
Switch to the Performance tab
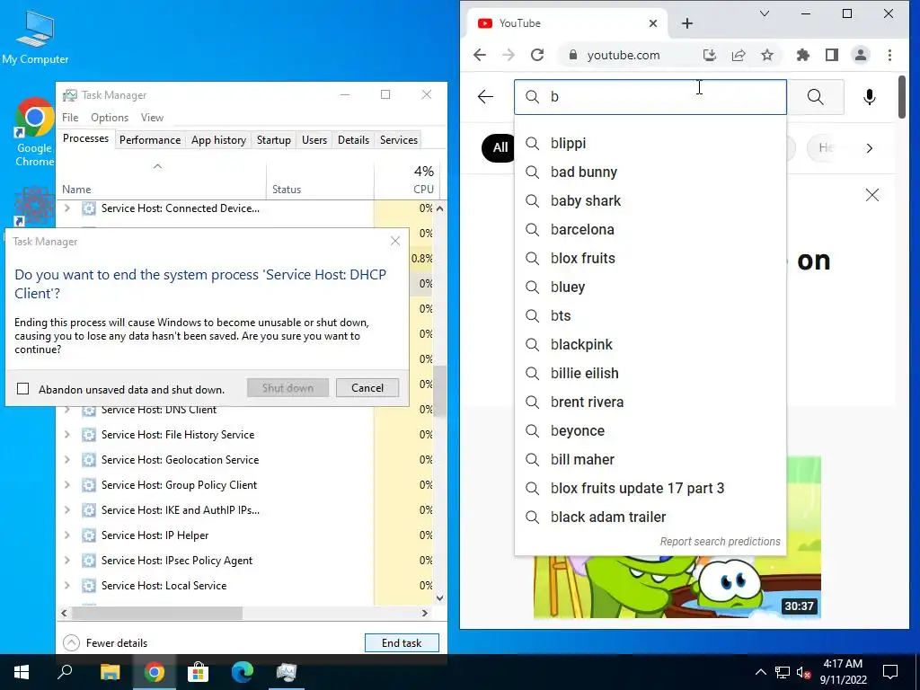click(x=150, y=139)
